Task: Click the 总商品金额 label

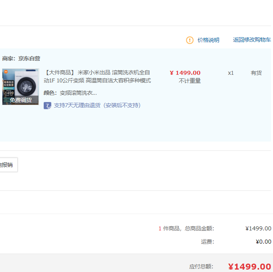Action: 199,228
